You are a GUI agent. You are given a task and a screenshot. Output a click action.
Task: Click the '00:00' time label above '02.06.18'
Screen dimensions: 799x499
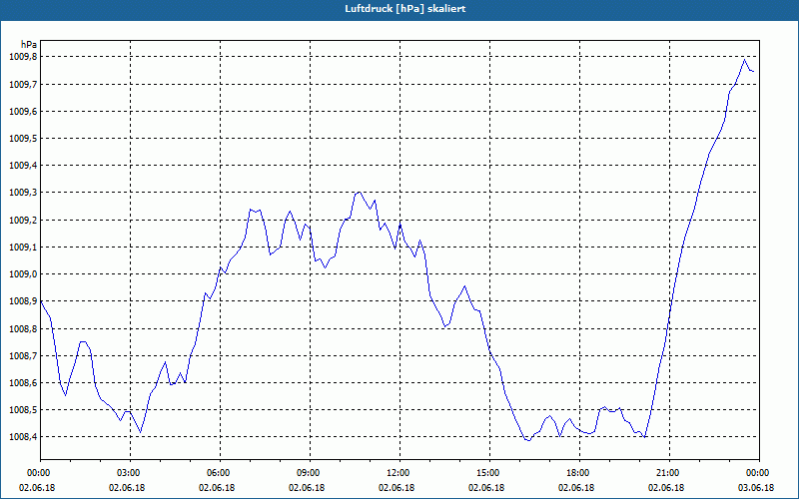click(37, 473)
